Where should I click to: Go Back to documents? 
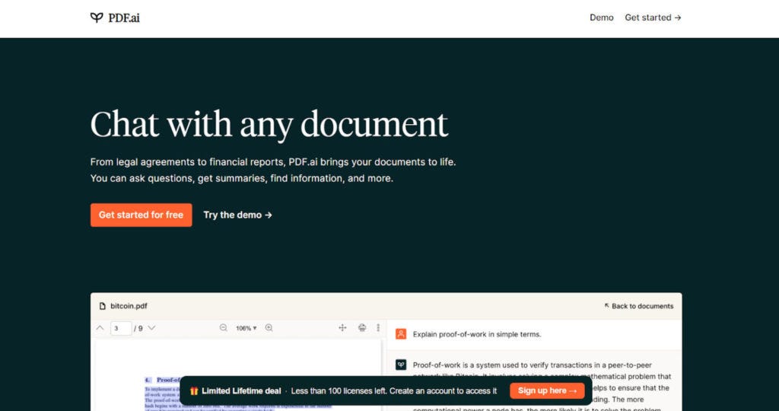[639, 306]
